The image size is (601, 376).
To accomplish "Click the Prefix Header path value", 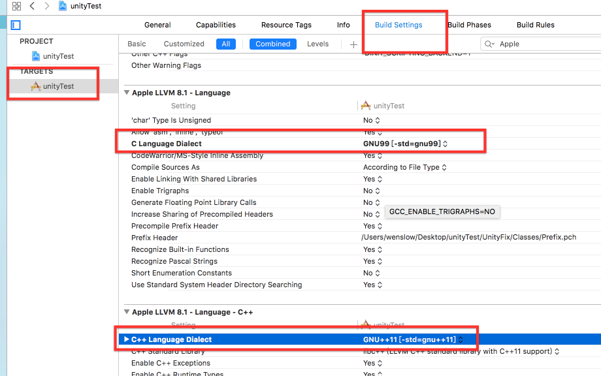I will tap(469, 238).
